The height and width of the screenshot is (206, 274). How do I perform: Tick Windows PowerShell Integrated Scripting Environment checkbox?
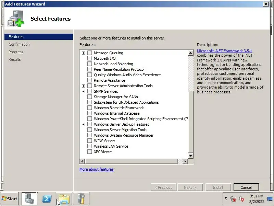[x=89, y=118]
